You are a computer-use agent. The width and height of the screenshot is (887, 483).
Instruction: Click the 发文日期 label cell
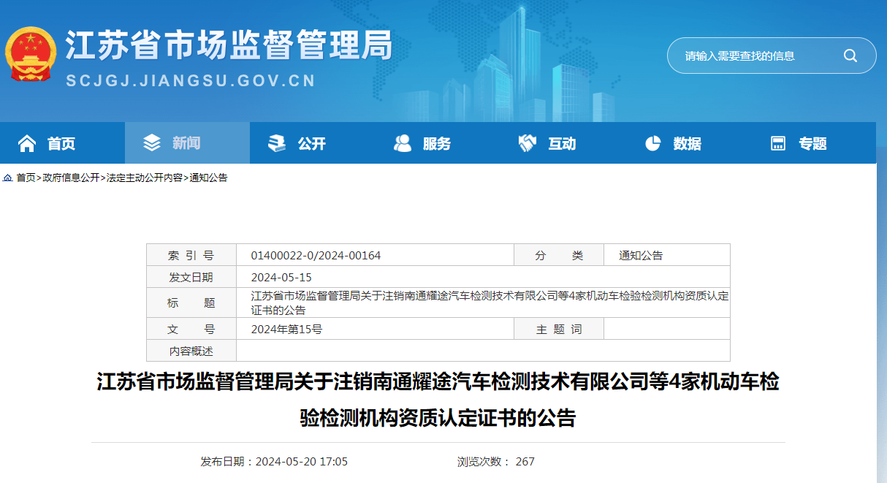(x=191, y=277)
